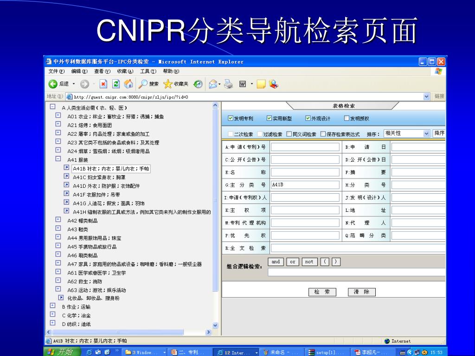Click the Windows flag logo icon

[438, 71]
